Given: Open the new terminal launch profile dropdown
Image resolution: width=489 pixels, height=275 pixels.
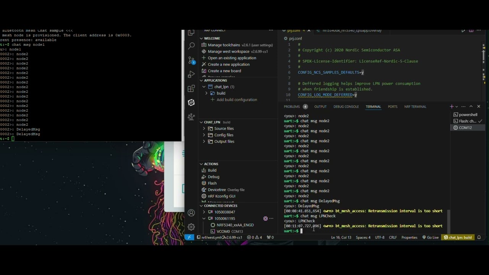Looking at the screenshot, I should [x=457, y=107].
